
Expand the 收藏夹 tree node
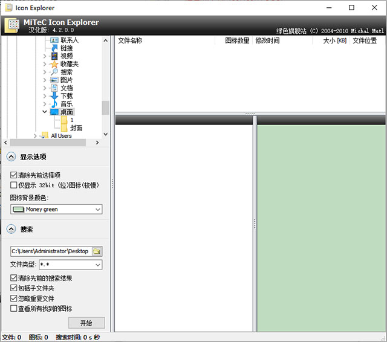point(44,64)
